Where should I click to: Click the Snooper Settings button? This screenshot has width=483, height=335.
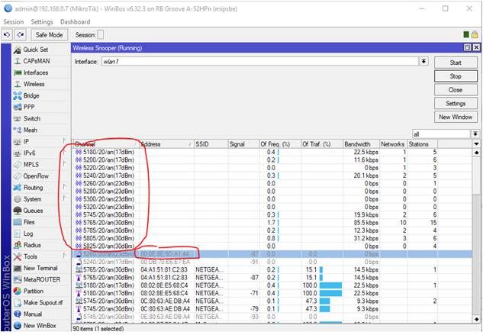456,103
